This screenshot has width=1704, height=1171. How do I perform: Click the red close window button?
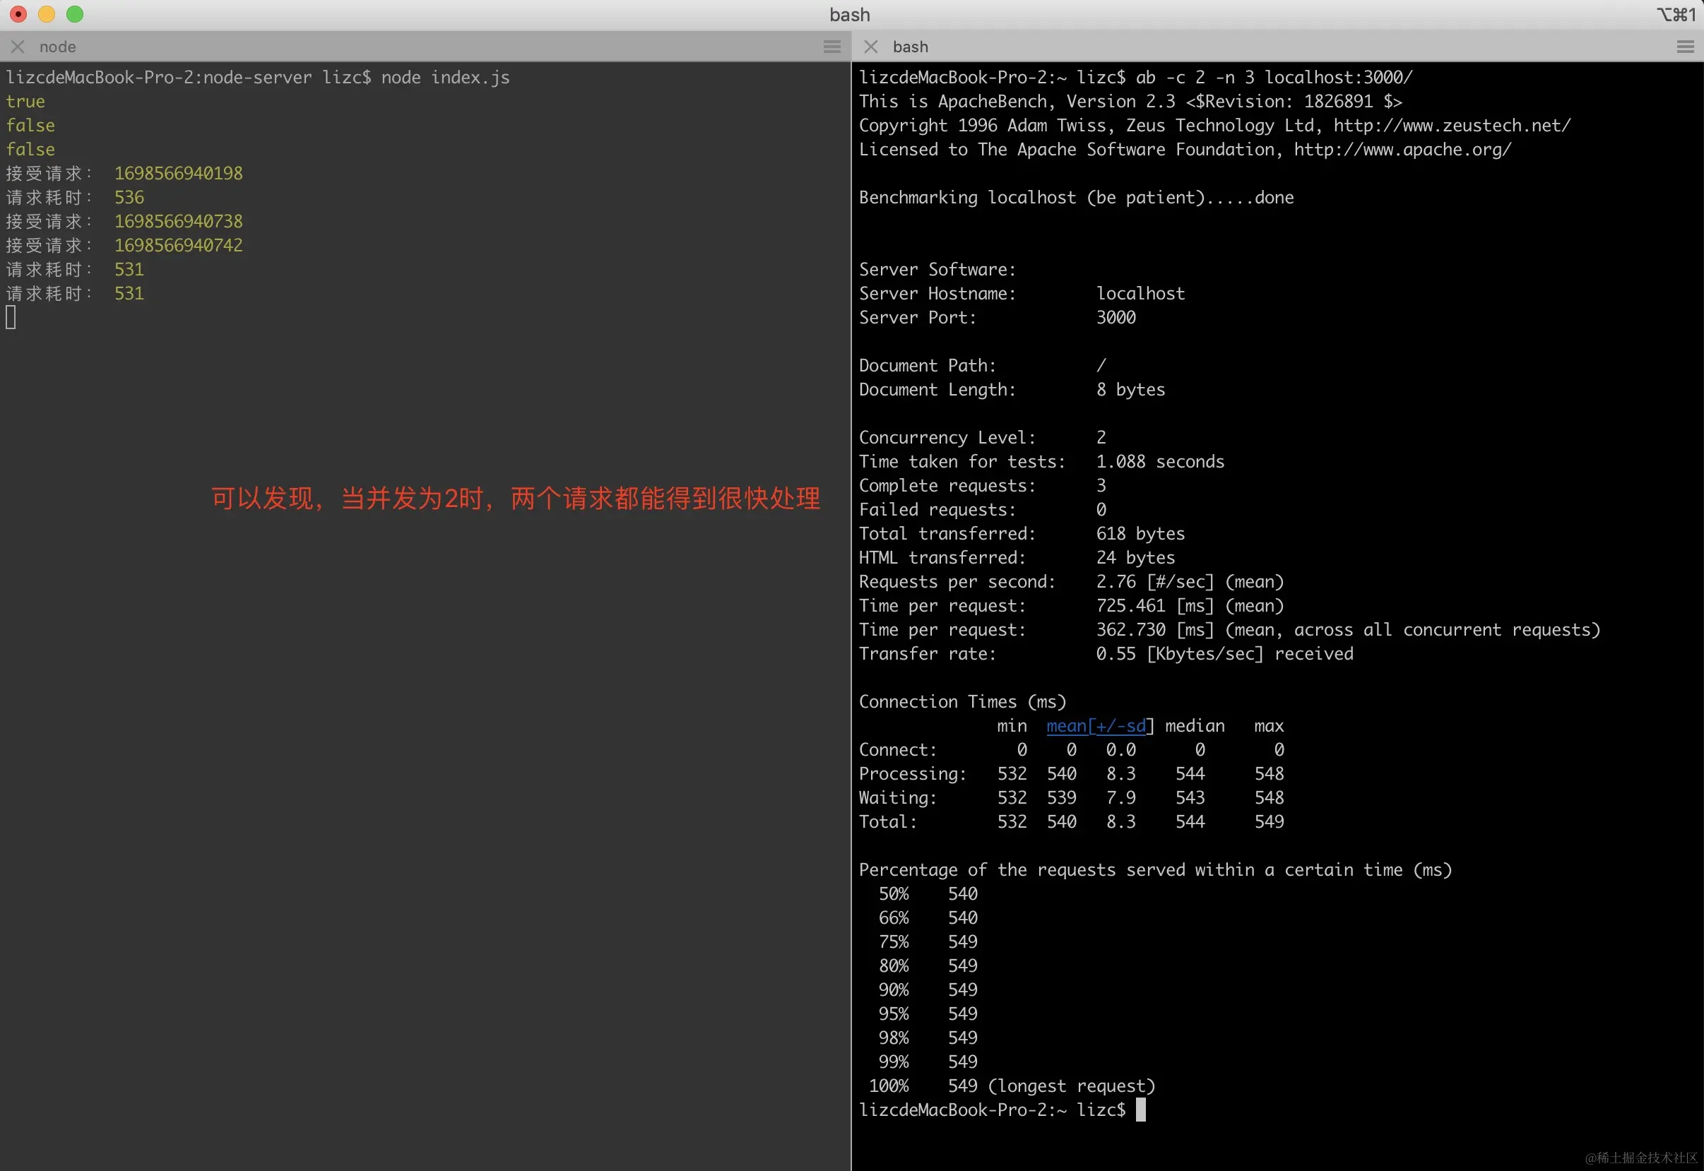click(18, 14)
